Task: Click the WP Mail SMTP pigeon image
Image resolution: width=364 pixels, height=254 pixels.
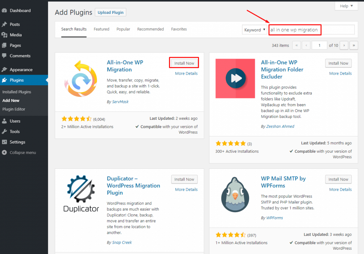Action: [235, 194]
